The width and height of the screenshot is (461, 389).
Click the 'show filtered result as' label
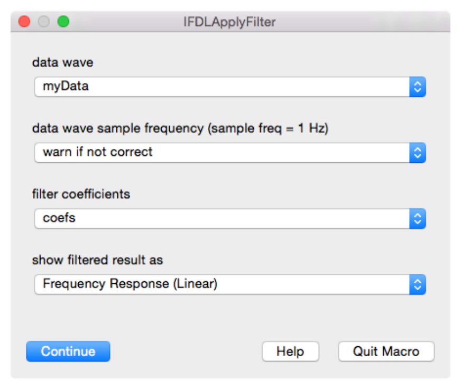coord(97,260)
